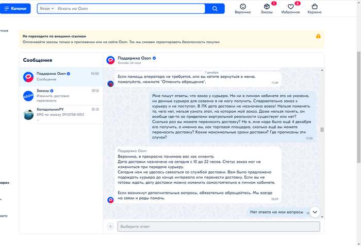This screenshot has width=361, height=246.
Task: Click the page vertical scrollbar
Action: 358,107
